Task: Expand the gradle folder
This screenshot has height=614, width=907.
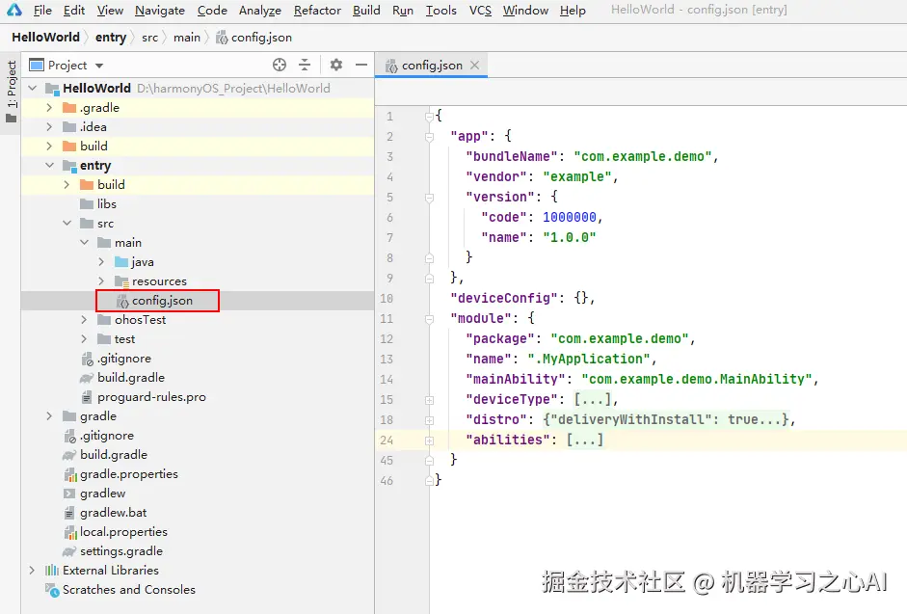Action: click(x=49, y=416)
